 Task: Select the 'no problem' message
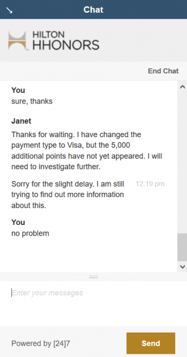(x=30, y=234)
